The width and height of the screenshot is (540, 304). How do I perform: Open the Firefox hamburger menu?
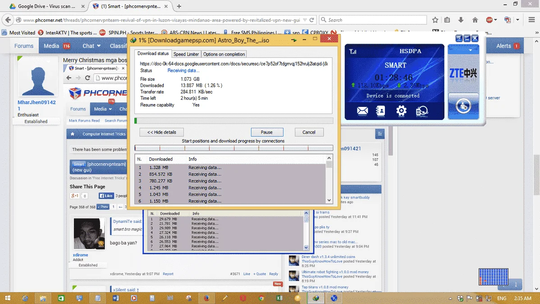coord(532,20)
